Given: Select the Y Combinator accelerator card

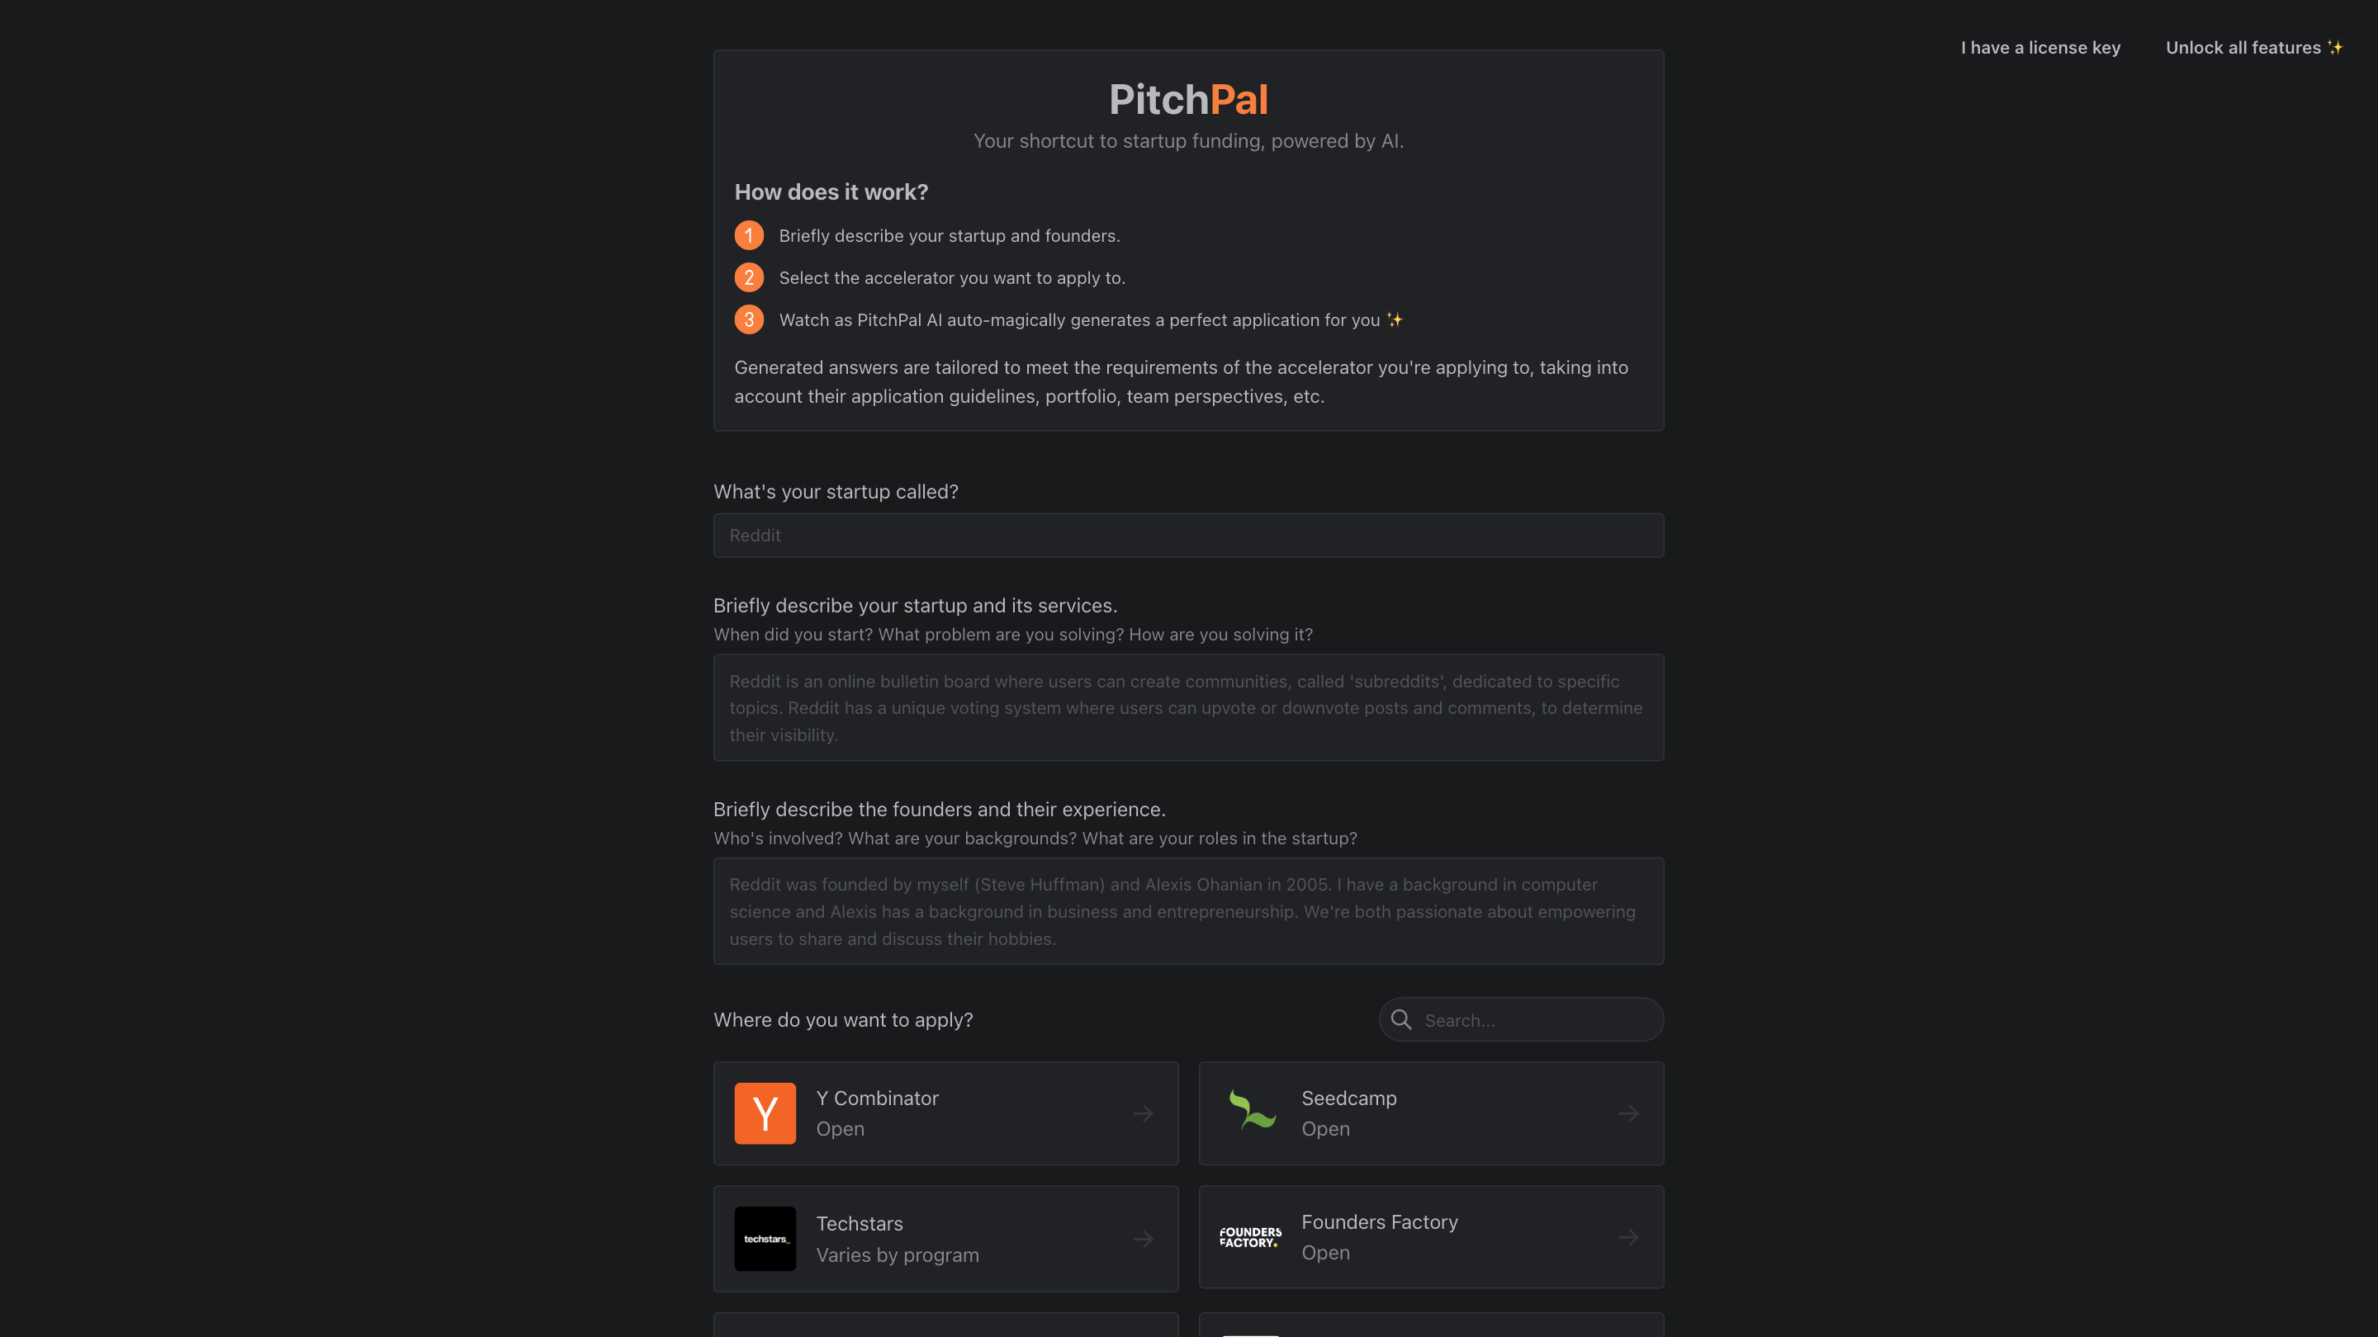Looking at the screenshot, I should pos(945,1113).
